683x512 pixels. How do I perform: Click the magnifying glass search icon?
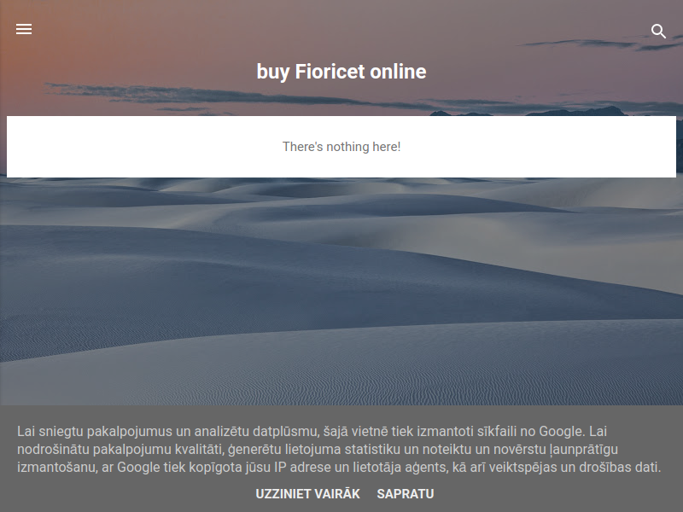[658, 31]
